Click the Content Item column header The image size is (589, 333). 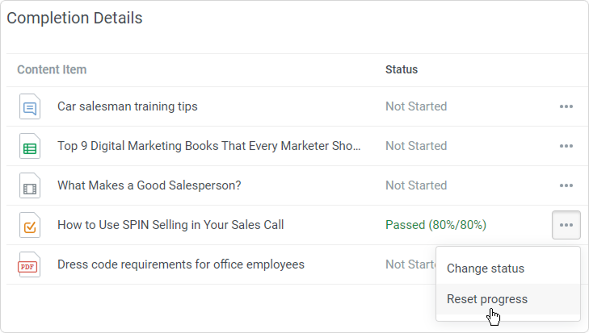coord(52,69)
